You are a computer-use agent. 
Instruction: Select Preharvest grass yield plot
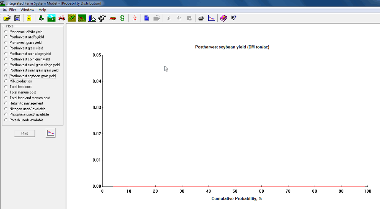23,43
